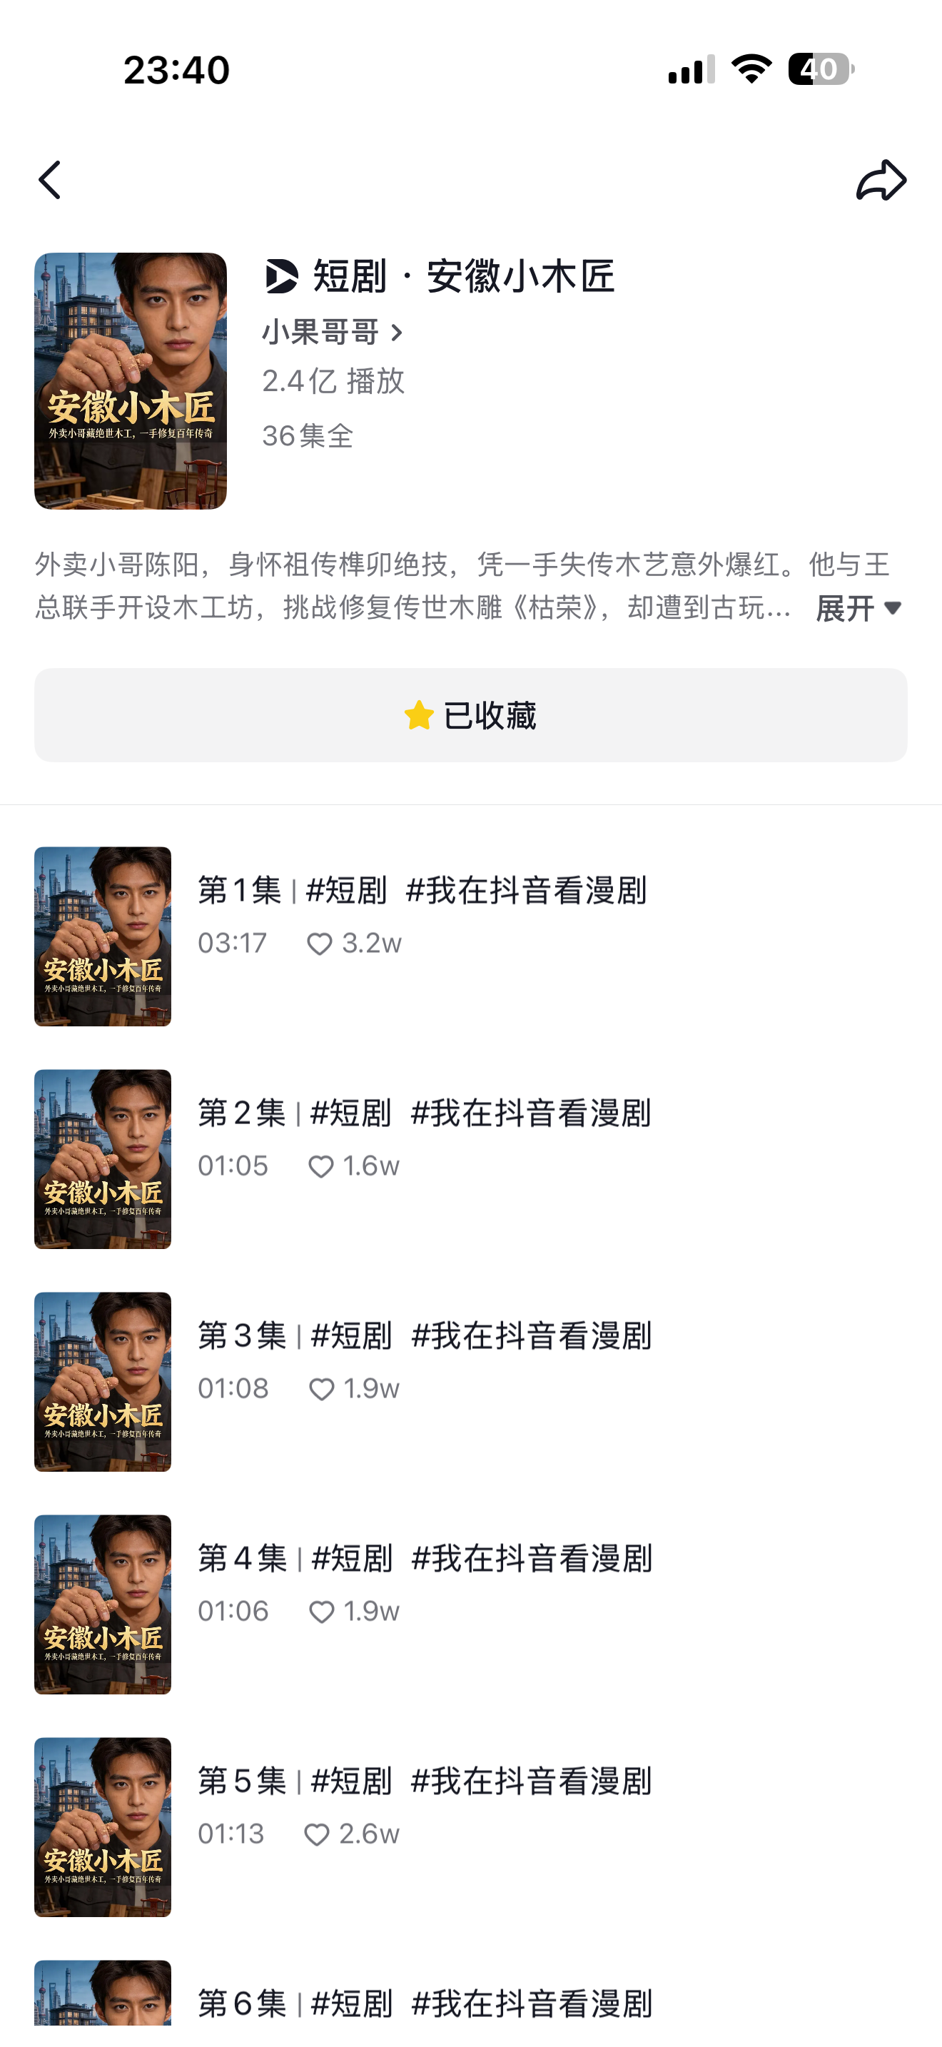Like episode 4 with the heart icon
Image resolution: width=942 pixels, height=2047 pixels.
tap(321, 1612)
